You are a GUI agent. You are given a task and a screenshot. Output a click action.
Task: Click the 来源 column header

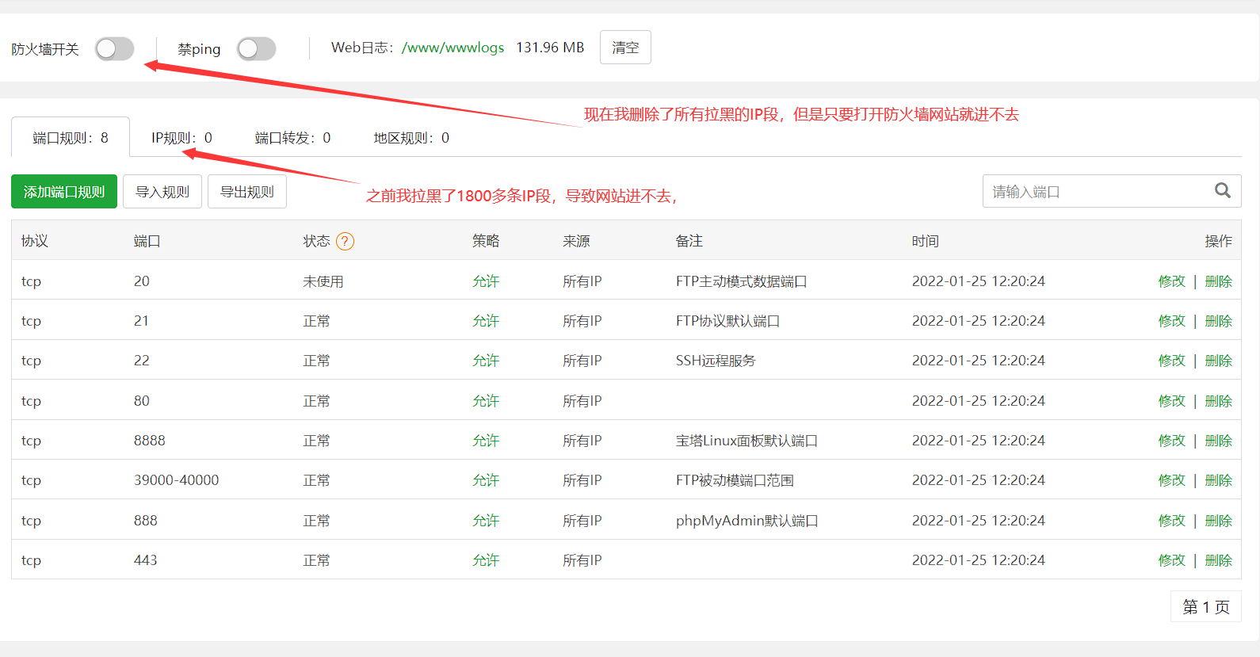[576, 241]
